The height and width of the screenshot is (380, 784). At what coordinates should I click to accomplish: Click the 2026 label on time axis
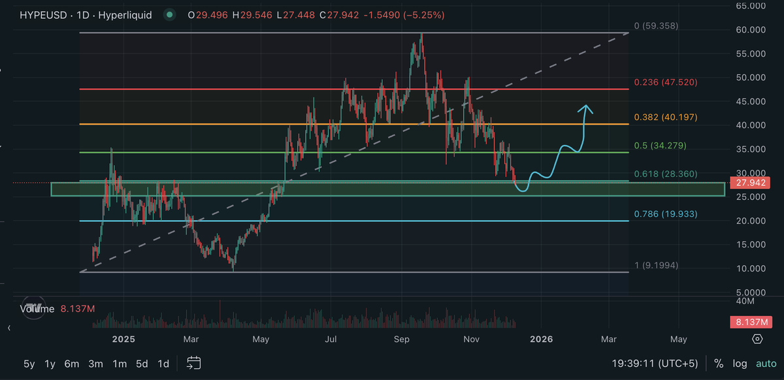click(542, 339)
